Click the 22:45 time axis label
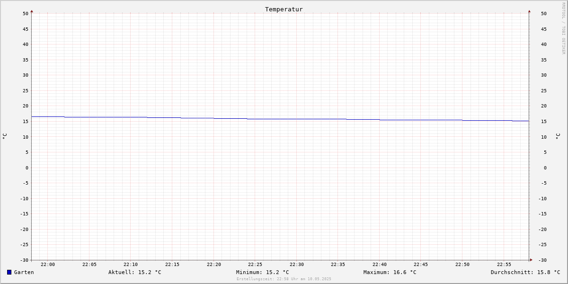This screenshot has height=284, width=568. 421,264
